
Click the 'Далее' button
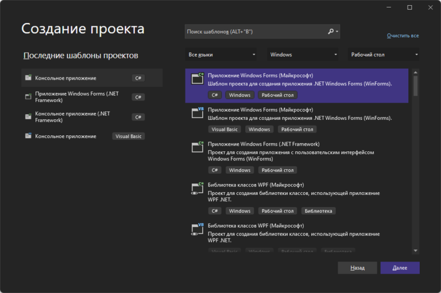pos(400,268)
